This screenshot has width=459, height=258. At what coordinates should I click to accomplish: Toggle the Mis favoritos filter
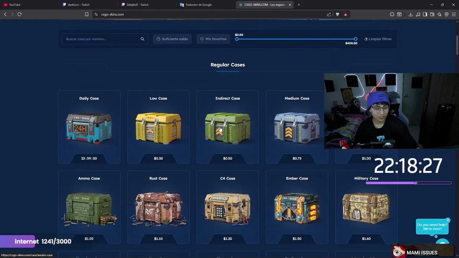pyautogui.click(x=213, y=39)
